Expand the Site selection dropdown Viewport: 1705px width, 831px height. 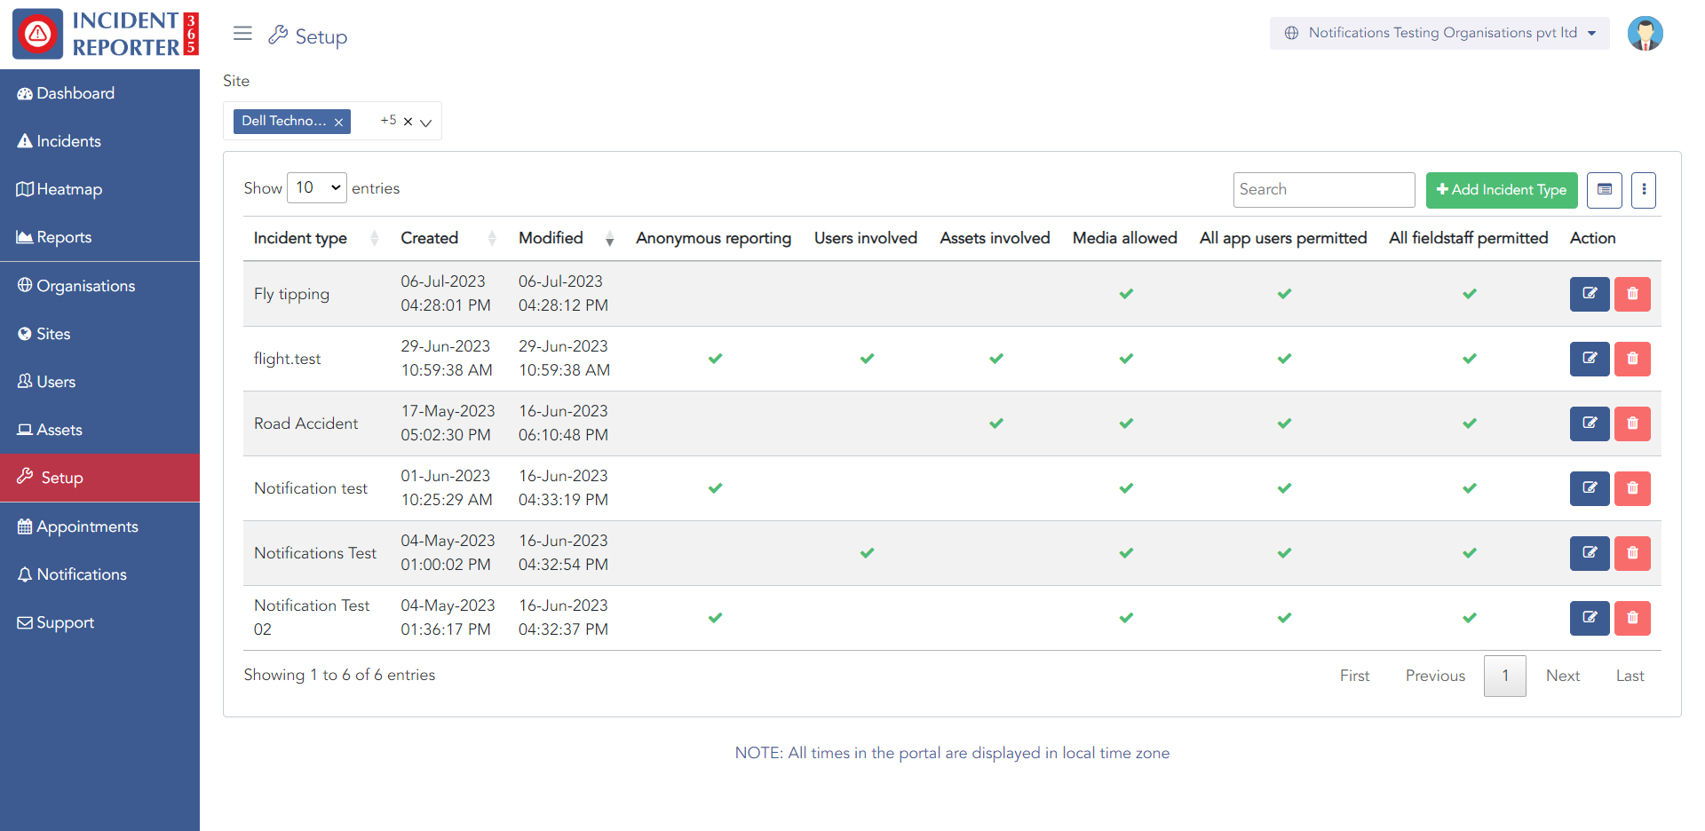426,123
